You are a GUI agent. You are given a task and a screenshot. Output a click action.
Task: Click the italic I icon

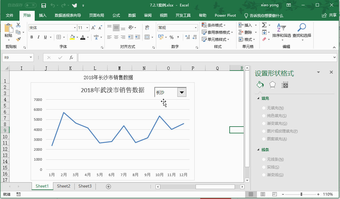[x=38, y=37]
